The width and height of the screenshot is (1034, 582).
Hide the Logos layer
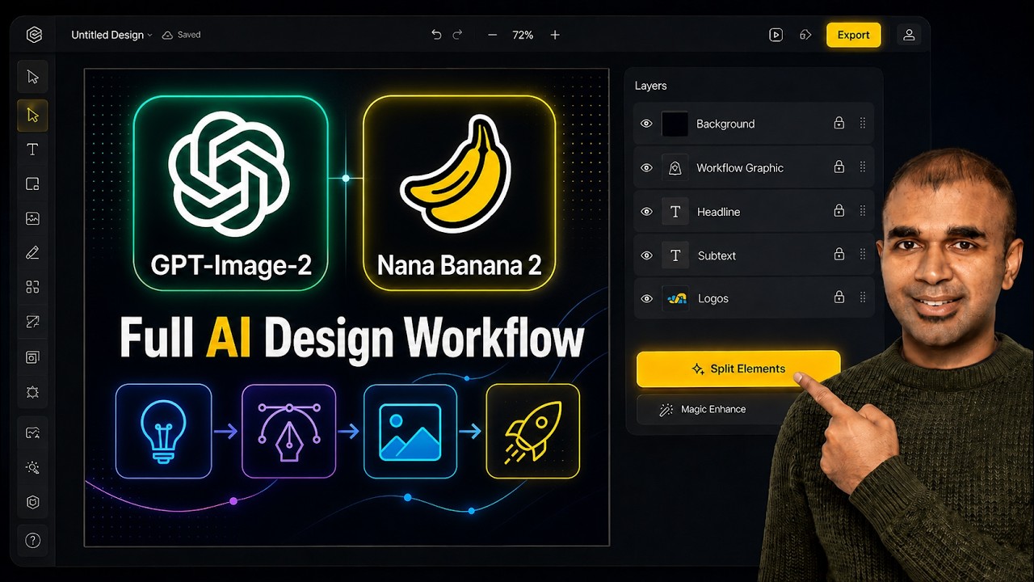point(646,298)
